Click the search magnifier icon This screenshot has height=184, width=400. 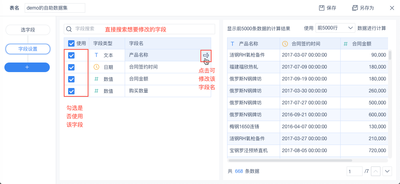pos(69,29)
